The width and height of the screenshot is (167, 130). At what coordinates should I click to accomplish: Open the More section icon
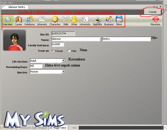pyautogui.click(x=119, y=19)
